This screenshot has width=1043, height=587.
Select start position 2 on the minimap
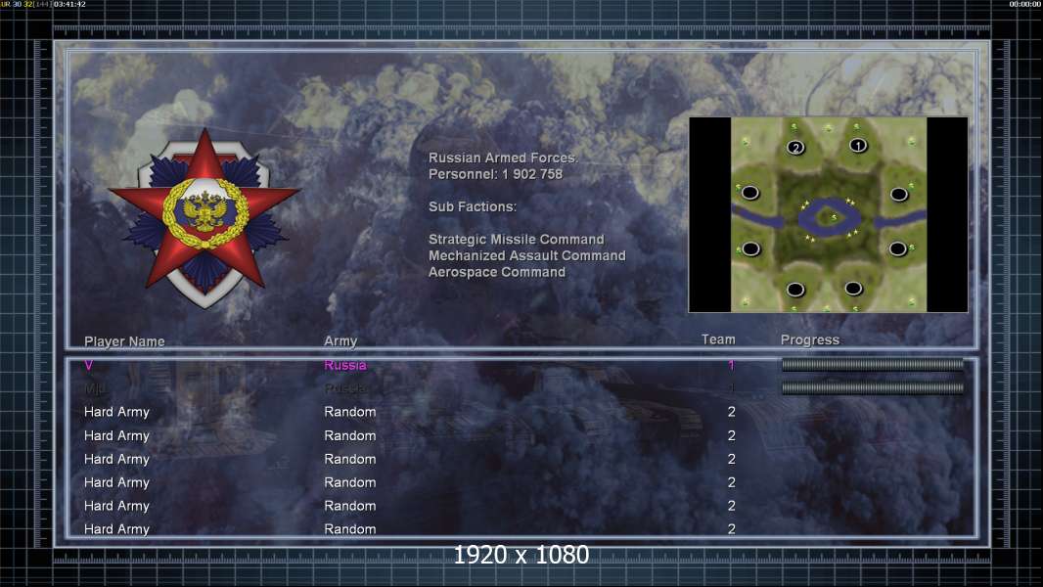[x=795, y=148]
